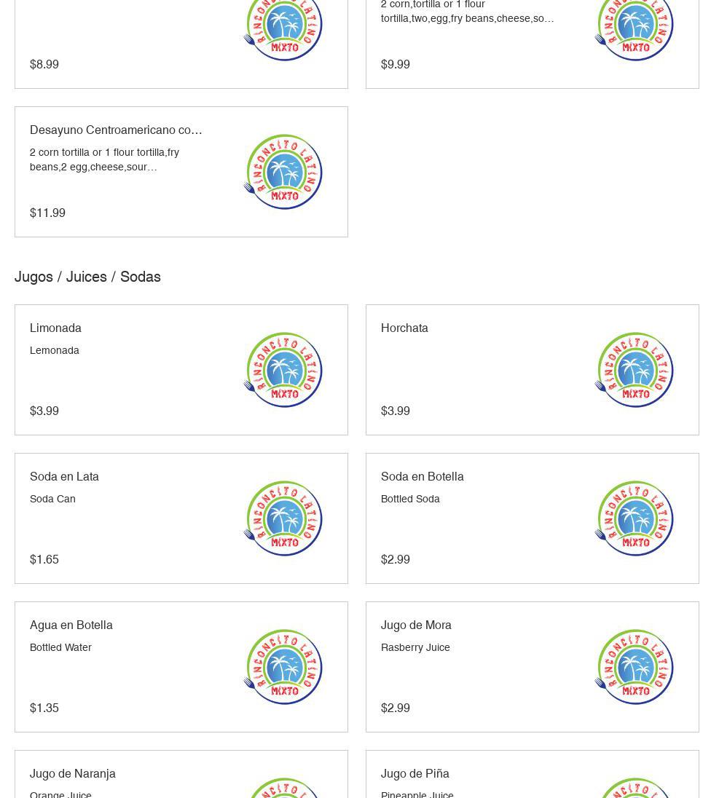Click the Jugos / Juices / Sodas heading
The width and height of the screenshot is (703, 798).
[x=87, y=277]
